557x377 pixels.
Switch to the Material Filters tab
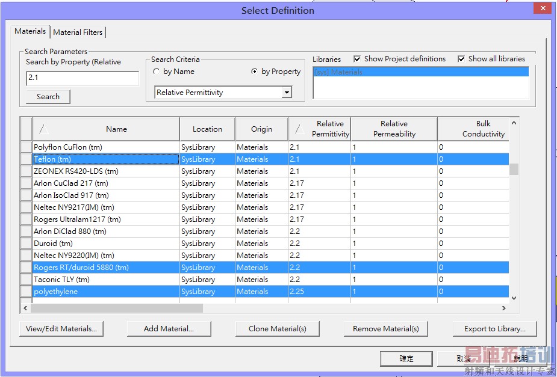pos(78,32)
